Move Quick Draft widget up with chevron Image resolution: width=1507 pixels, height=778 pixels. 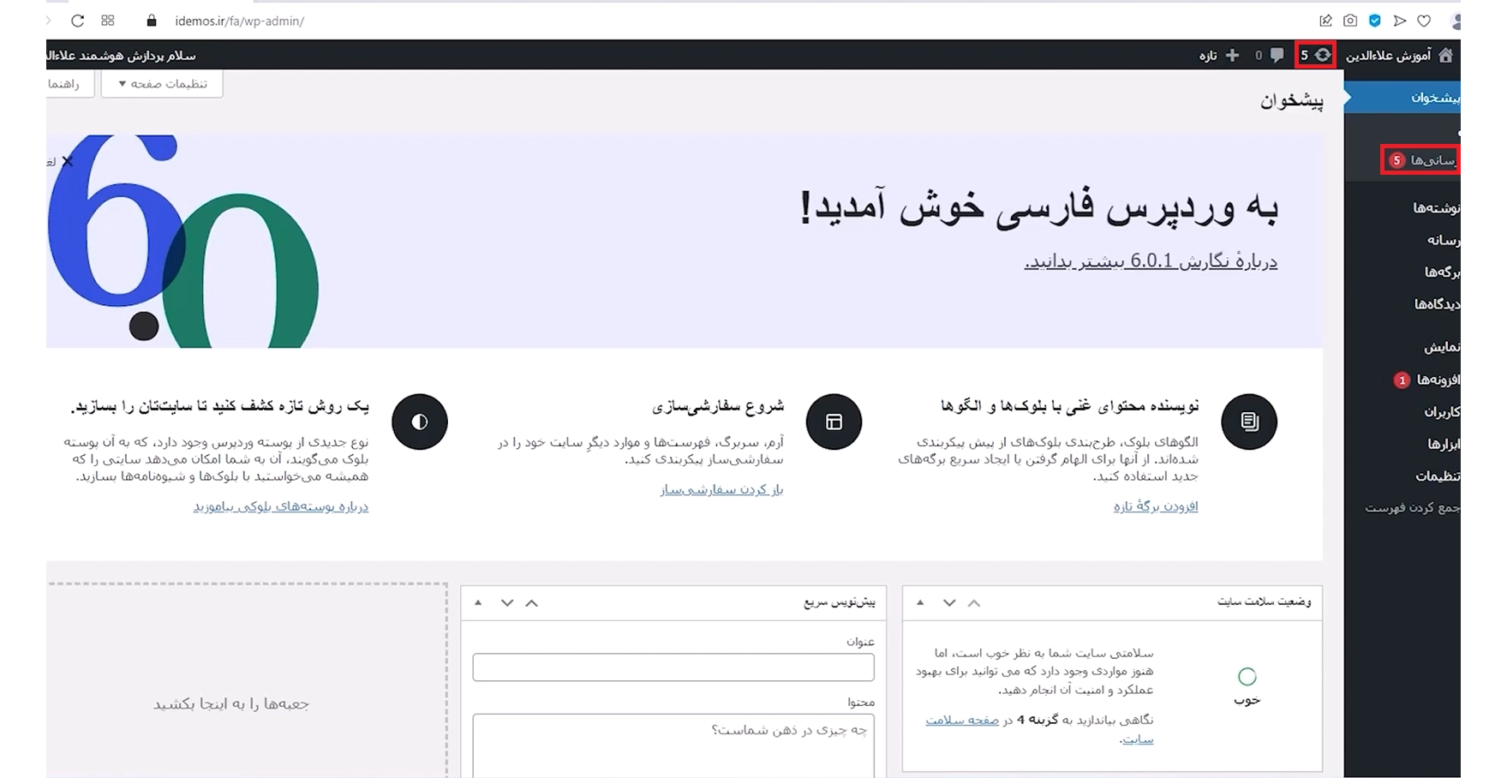click(532, 603)
